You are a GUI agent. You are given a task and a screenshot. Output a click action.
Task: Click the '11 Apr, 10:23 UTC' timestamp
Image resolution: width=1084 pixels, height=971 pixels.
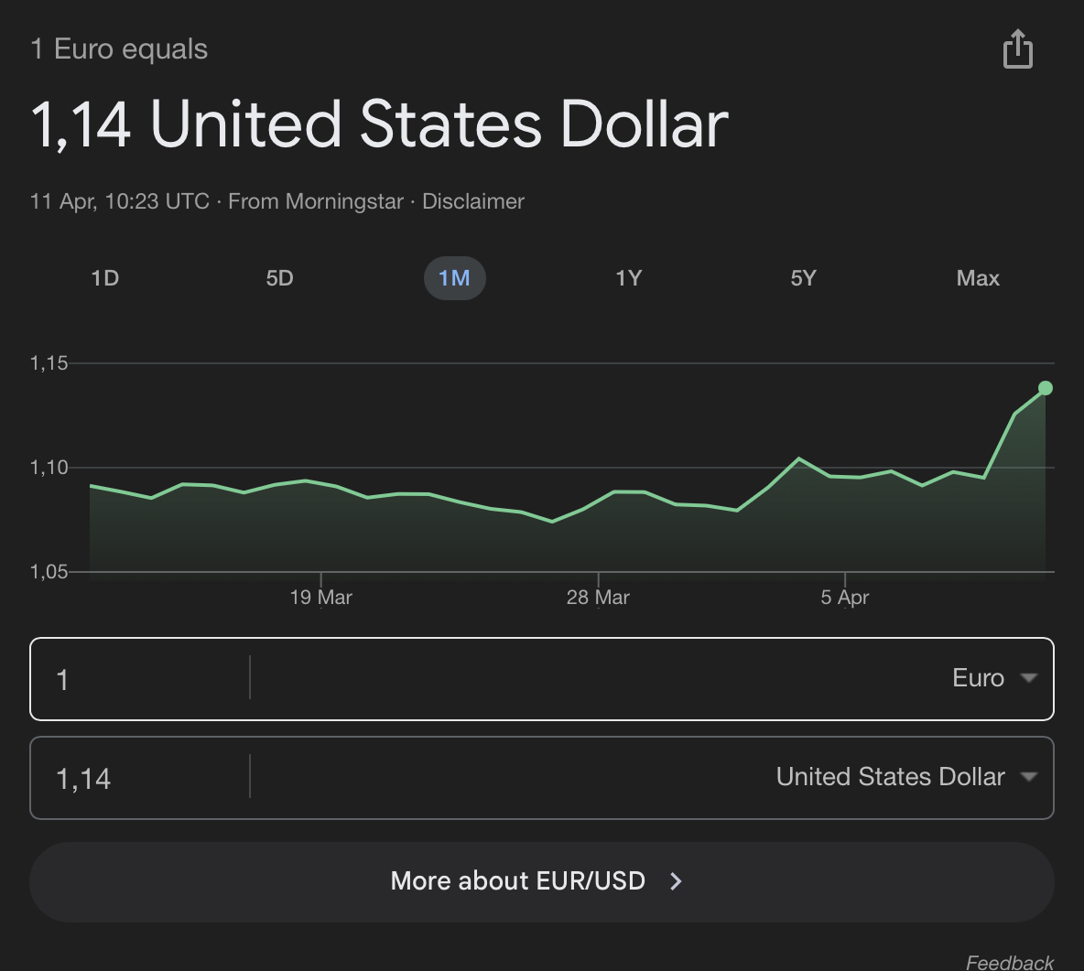[120, 201]
